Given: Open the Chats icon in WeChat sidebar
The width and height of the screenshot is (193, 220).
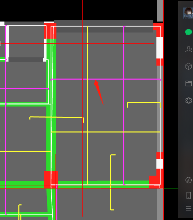Looking at the screenshot, I should click(189, 32).
